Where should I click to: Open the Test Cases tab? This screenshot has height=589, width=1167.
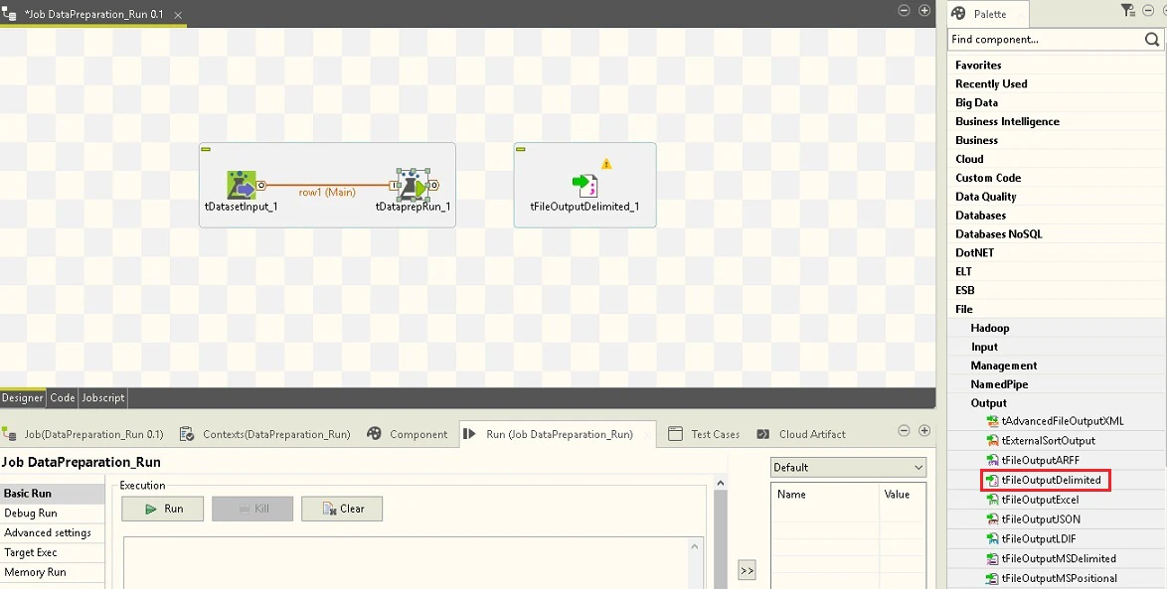click(704, 434)
